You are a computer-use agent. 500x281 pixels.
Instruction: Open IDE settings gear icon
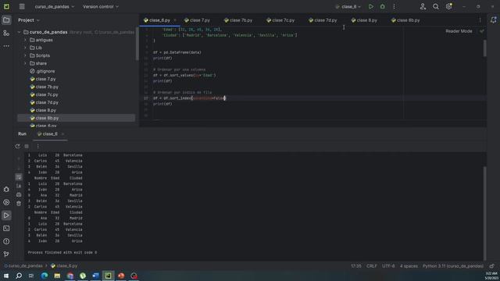tap(448, 7)
